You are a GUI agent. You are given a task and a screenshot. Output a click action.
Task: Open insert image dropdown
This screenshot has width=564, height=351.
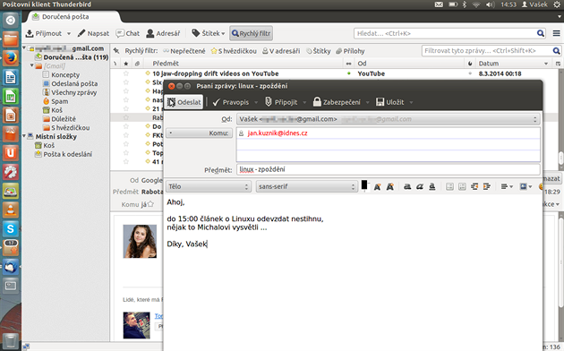coord(526,186)
